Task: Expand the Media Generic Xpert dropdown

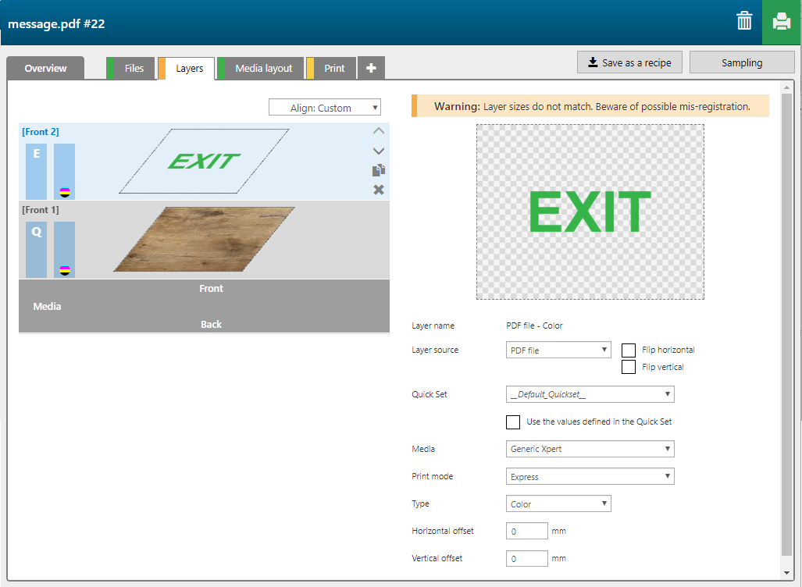Action: 590,449
